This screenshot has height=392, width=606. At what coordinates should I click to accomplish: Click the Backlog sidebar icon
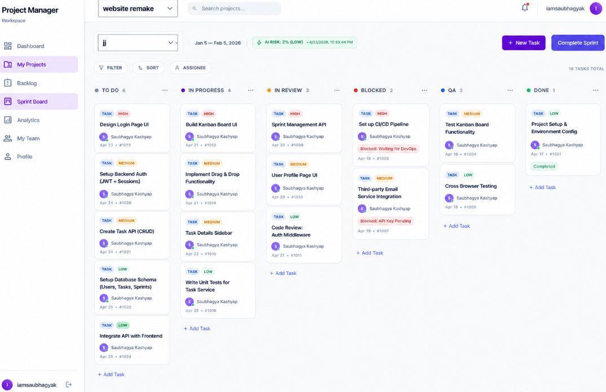click(x=8, y=83)
